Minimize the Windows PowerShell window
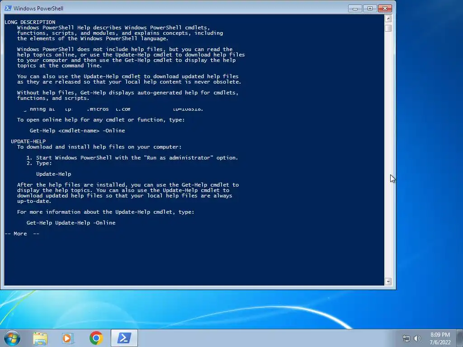 (355, 9)
